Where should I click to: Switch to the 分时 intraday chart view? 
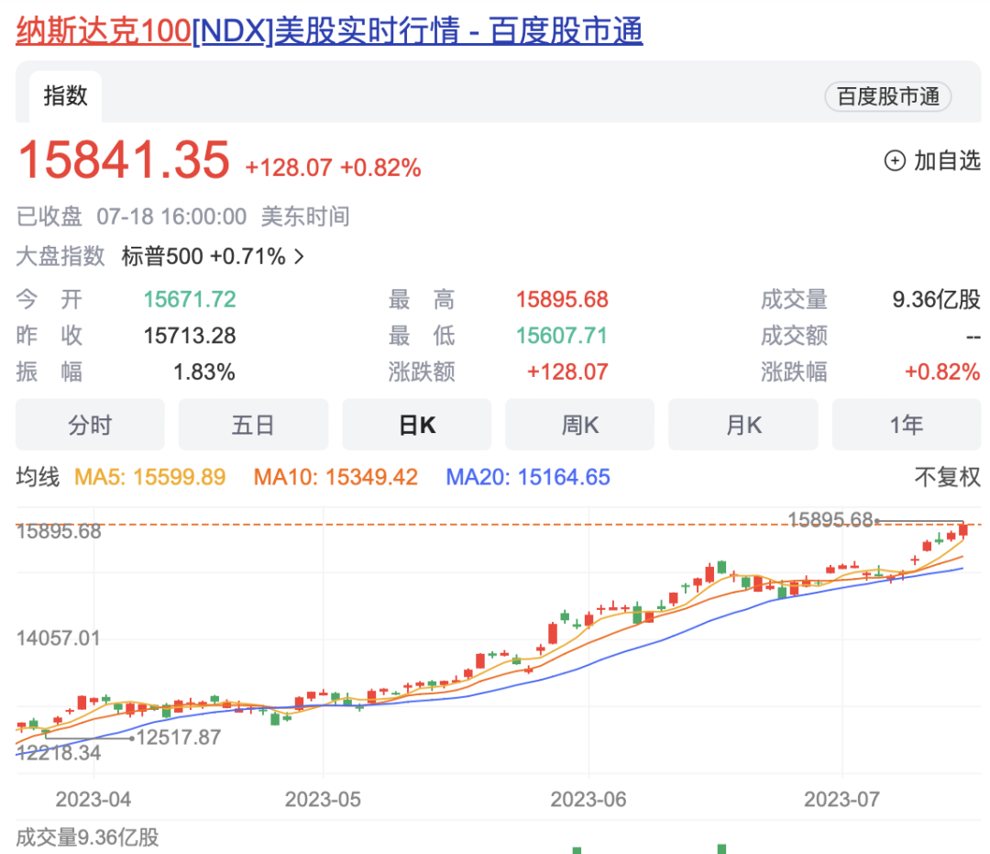pos(90,425)
